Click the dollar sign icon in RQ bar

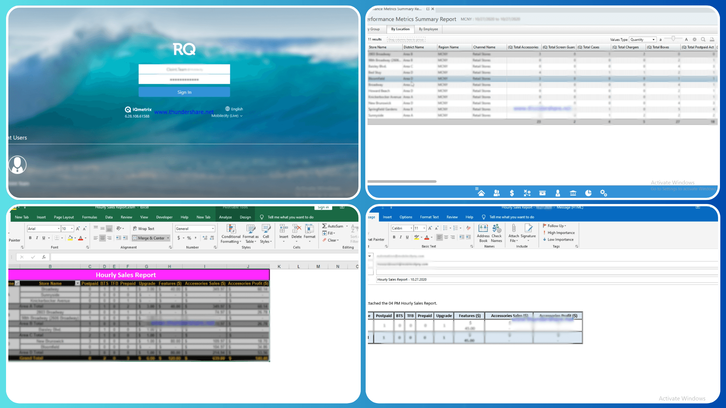pos(512,193)
